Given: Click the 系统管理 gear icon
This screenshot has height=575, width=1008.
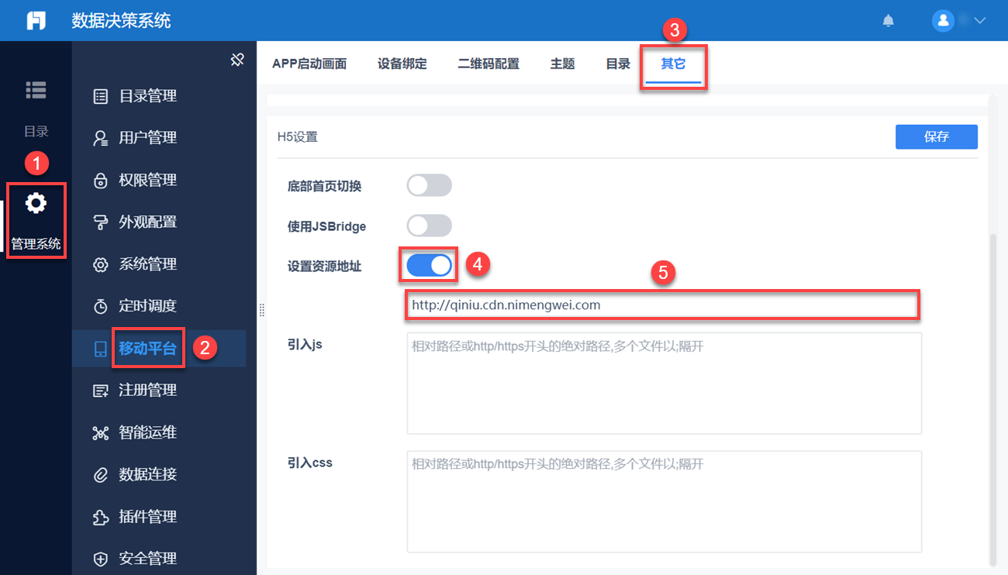Looking at the screenshot, I should point(101,264).
